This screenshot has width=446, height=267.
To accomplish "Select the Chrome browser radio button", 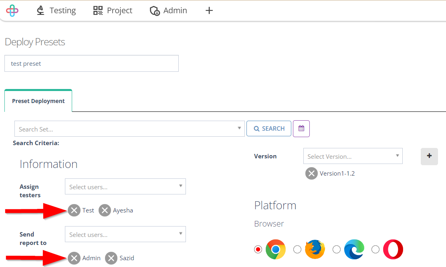I will tap(258, 249).
